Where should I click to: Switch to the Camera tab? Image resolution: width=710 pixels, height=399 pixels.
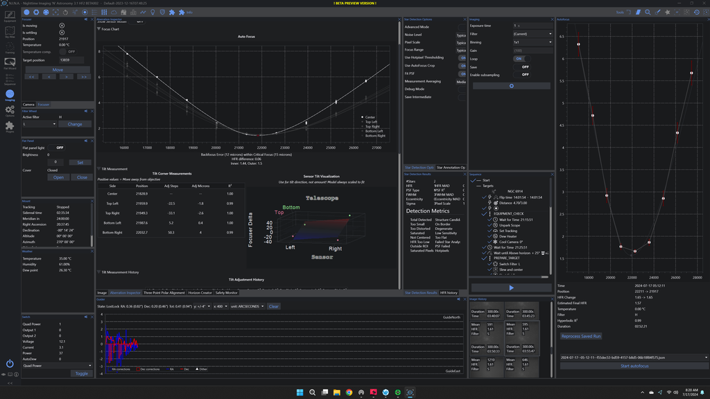click(x=28, y=105)
